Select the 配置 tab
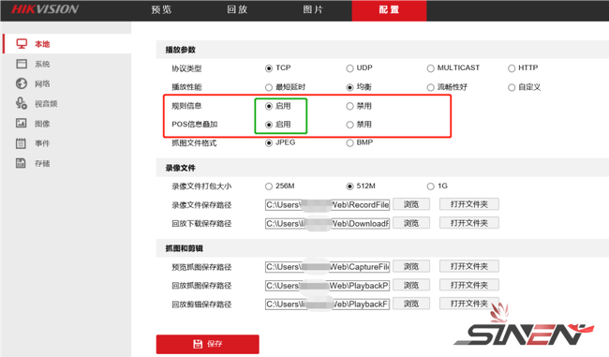The height and width of the screenshot is (357, 609). pyautogui.click(x=389, y=10)
